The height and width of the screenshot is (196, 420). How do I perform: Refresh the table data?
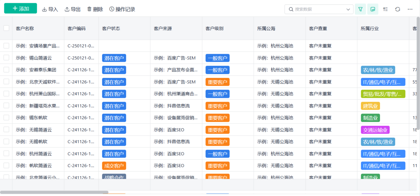[398, 9]
